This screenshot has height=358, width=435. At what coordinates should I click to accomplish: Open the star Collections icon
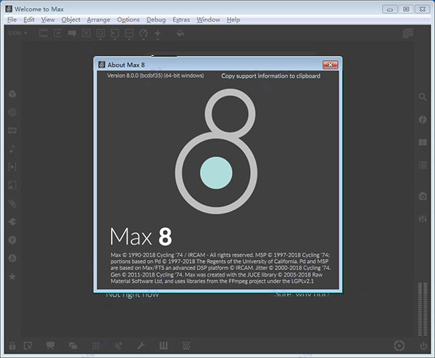[12, 276]
